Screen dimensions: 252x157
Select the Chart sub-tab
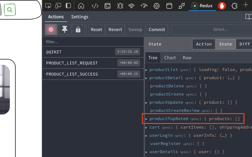click(170, 58)
